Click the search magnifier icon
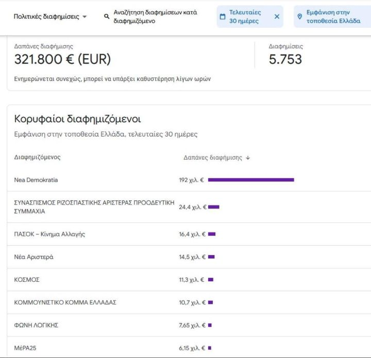 click(x=107, y=16)
